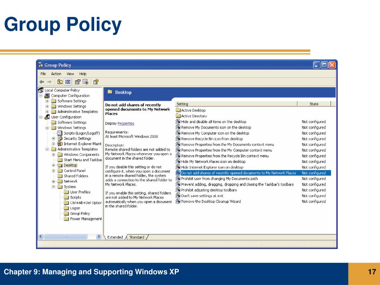Open the Help menu
The image size is (380, 285).
click(83, 74)
